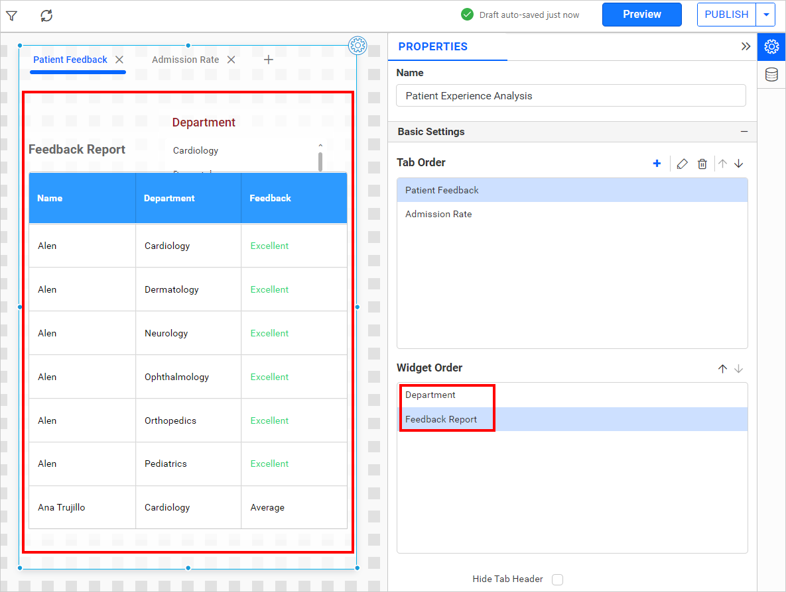Click the refresh icon in the top toolbar
786x592 pixels.
point(45,15)
